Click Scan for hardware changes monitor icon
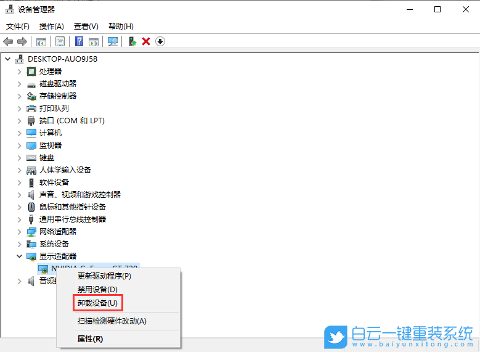This screenshot has height=352, width=480. [x=113, y=41]
